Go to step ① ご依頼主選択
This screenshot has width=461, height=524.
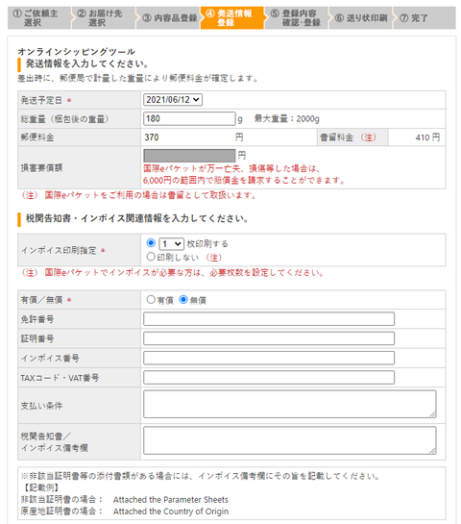tap(39, 17)
